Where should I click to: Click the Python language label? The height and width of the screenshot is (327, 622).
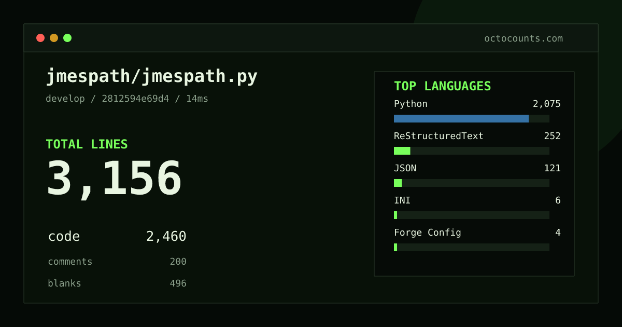point(411,104)
